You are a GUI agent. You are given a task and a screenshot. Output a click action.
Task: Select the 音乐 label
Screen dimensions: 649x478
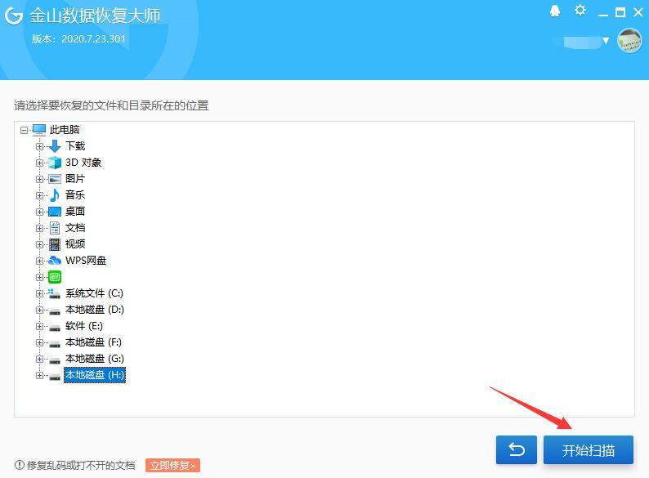pyautogui.click(x=75, y=195)
